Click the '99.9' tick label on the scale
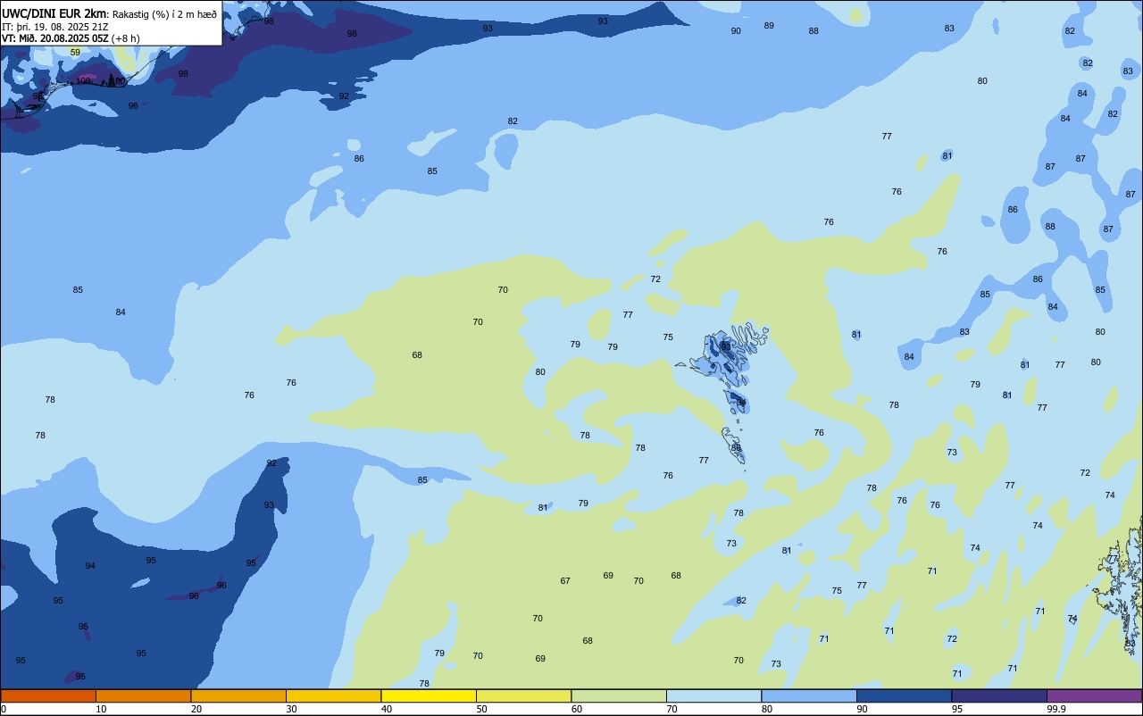1143x716 pixels. pyautogui.click(x=1056, y=709)
